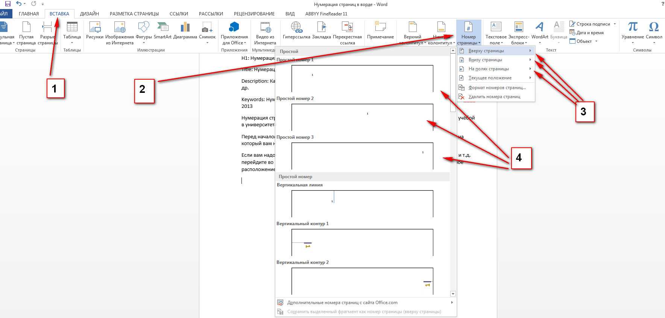Image resolution: width=665 pixels, height=318 pixels.
Task: Switch to the ССЫЛКИ tab
Action: pyautogui.click(x=179, y=14)
